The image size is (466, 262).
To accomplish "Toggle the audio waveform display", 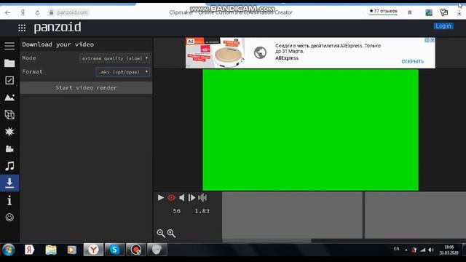I will [x=202, y=197].
